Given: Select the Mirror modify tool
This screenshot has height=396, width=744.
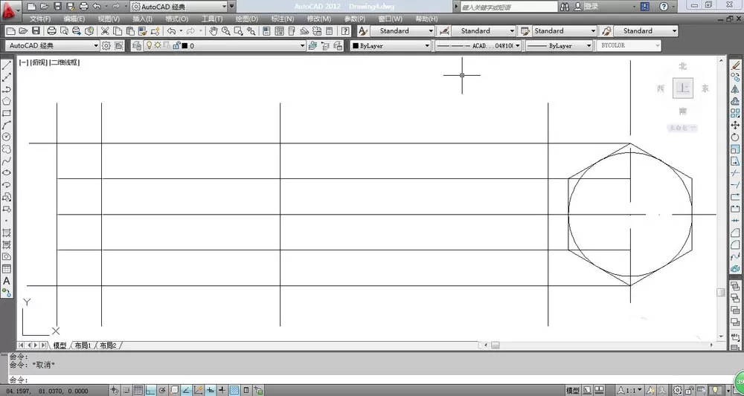Looking at the screenshot, I should pyautogui.click(x=736, y=89).
